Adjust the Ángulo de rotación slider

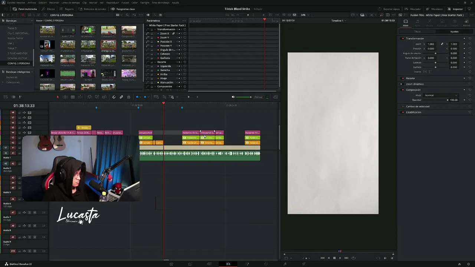tap(436, 53)
